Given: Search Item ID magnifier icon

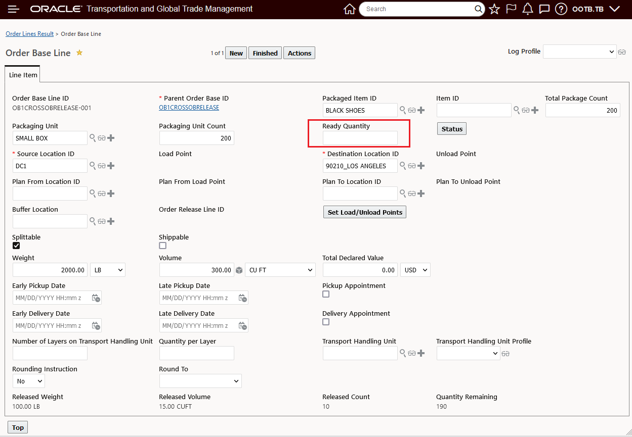Looking at the screenshot, I should pos(517,110).
